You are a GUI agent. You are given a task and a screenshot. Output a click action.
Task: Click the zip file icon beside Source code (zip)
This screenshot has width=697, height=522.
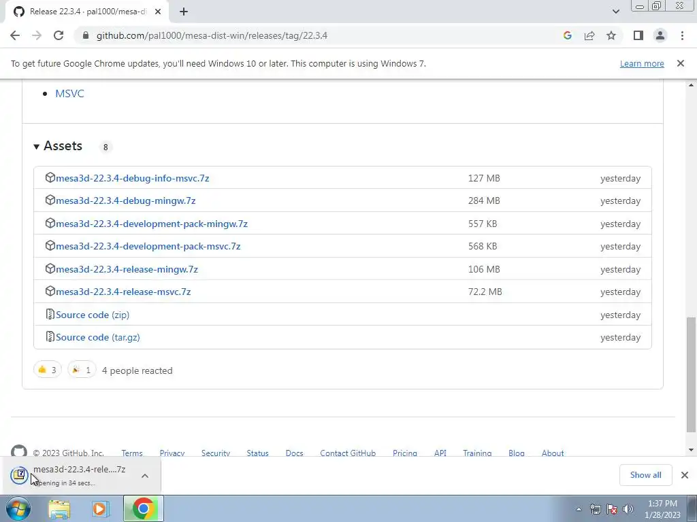(x=50, y=314)
